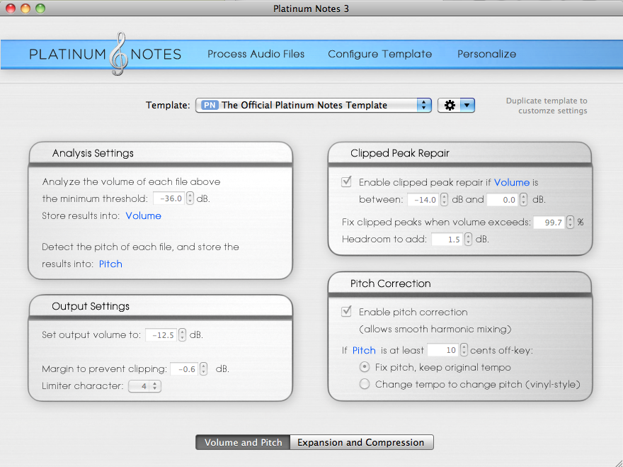Open the Limiter character popup
This screenshot has height=467, width=623.
144,386
